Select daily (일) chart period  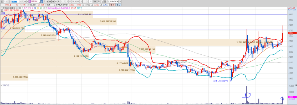coord(42,1)
